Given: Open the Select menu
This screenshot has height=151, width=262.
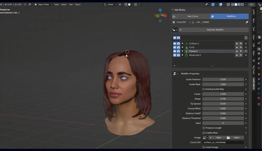Looking at the screenshot, I should point(64,4).
